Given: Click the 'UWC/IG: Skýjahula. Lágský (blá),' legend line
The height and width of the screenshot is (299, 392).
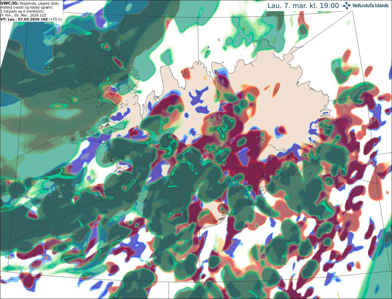Looking at the screenshot, I should [x=30, y=3].
